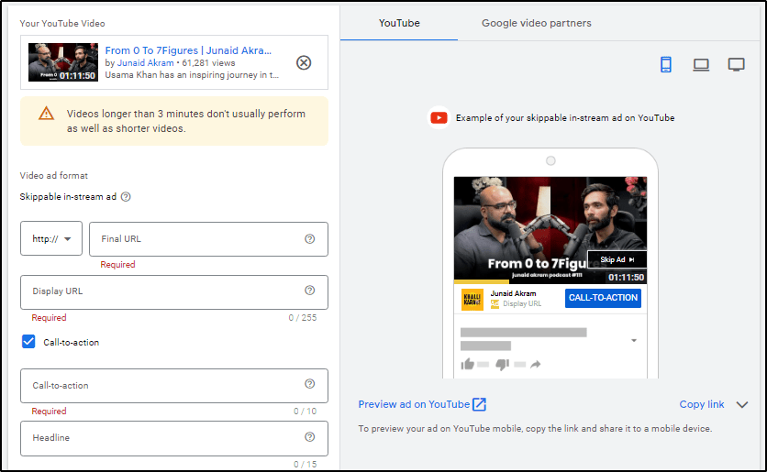Click Skip Ad in the phone preview
Screen dimensions: 767x472
point(617,259)
